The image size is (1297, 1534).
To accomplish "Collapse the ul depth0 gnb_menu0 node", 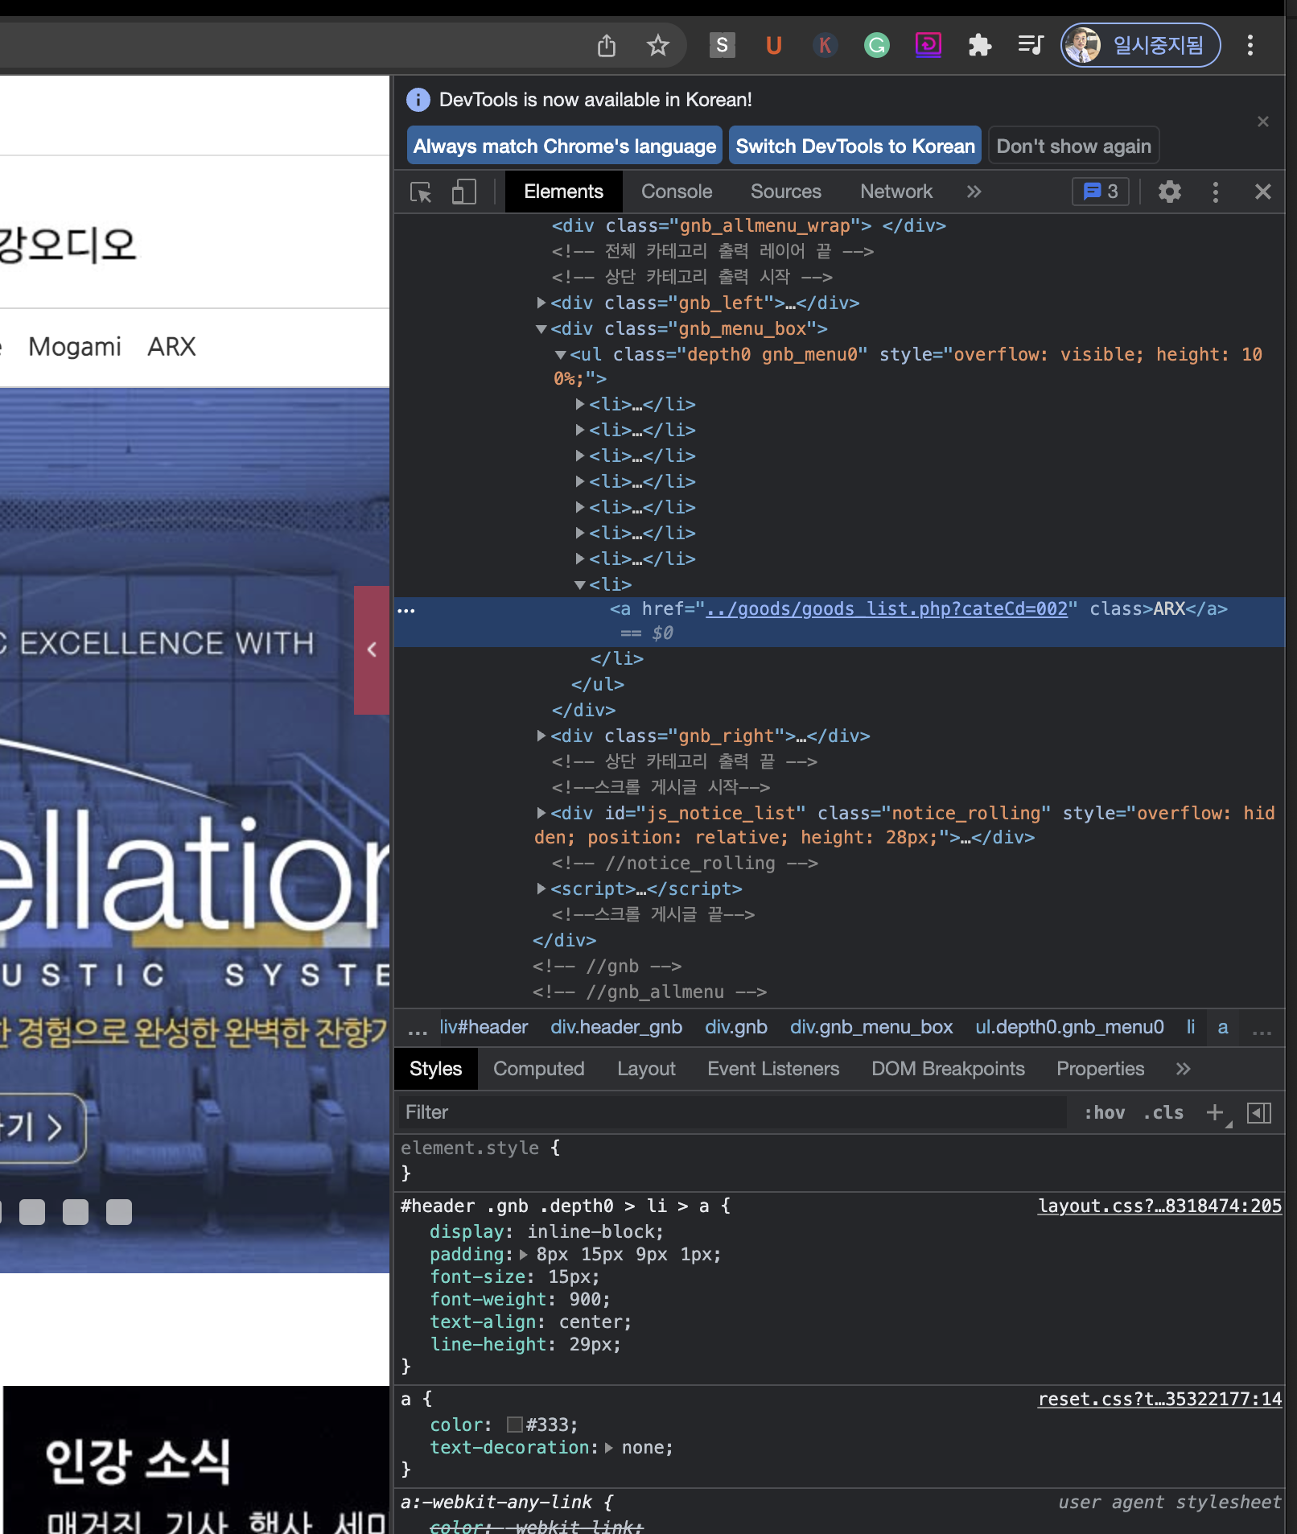I will tap(561, 355).
